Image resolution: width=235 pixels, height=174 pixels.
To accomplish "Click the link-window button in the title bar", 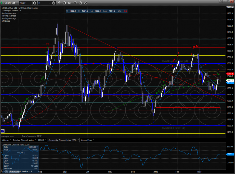I will [13, 3].
